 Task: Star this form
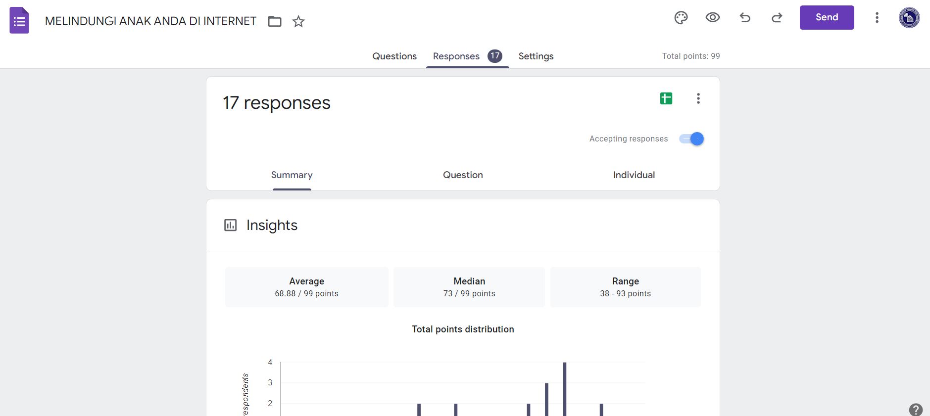[x=298, y=21]
